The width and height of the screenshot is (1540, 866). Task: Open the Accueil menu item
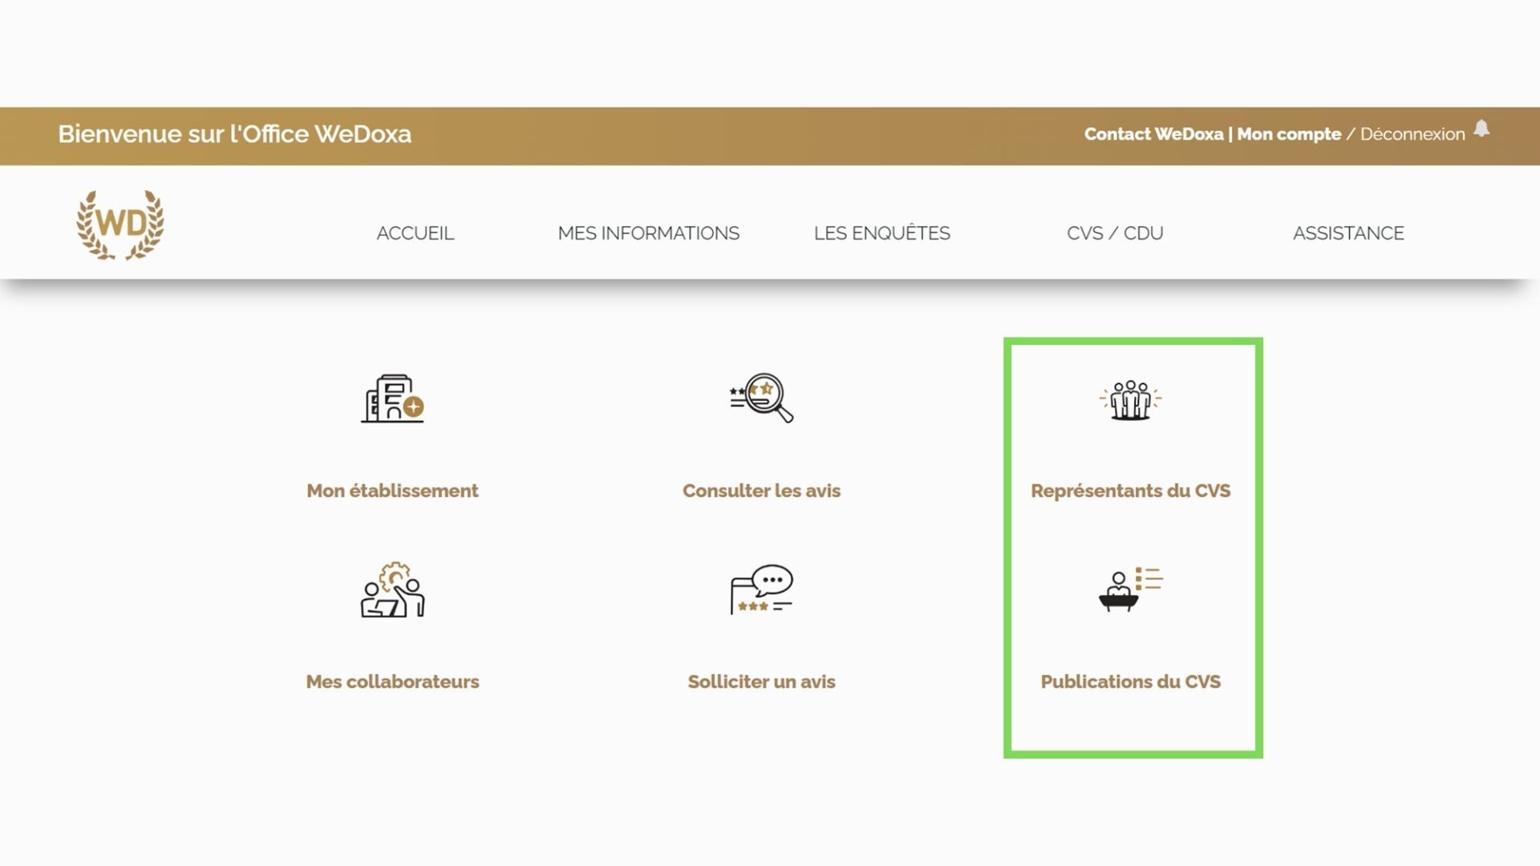[415, 233]
